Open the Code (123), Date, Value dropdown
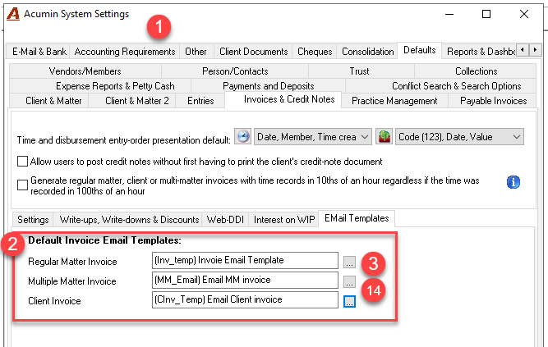Screen dimensions: 548x347 tap(459, 137)
